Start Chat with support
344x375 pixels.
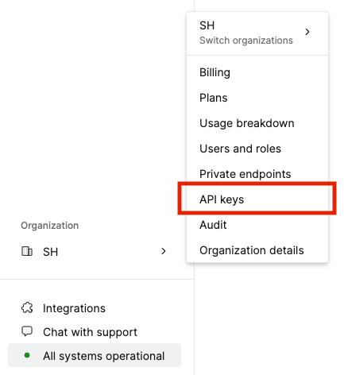tap(90, 332)
